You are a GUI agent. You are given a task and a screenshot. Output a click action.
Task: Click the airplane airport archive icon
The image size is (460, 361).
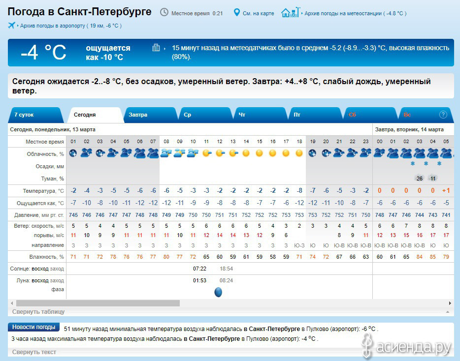pos(11,25)
